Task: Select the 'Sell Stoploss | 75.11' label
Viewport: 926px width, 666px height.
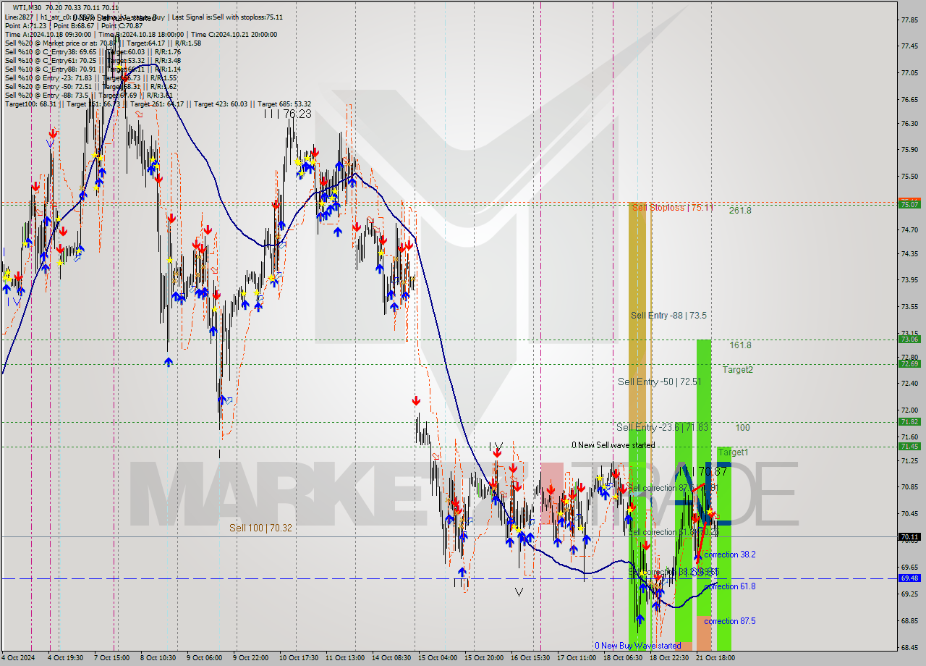Action: click(x=673, y=208)
